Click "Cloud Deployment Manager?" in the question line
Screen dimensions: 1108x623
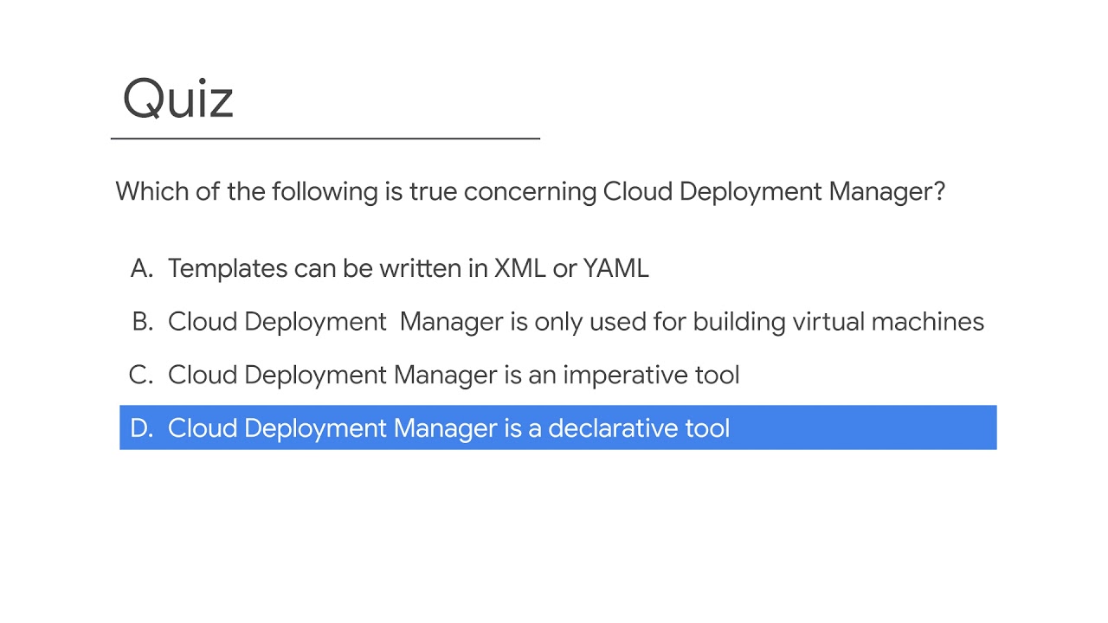(x=774, y=191)
